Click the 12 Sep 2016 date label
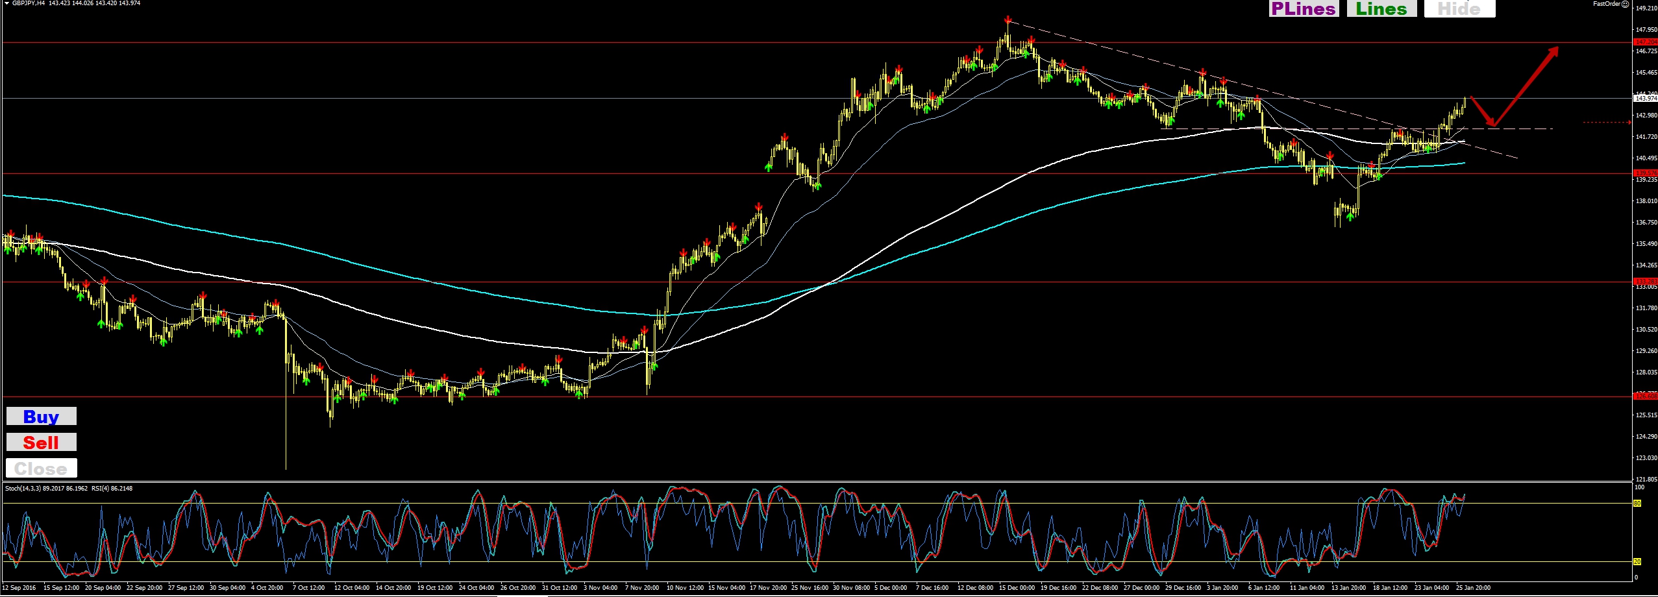Viewport: 1658px width, 597px height. [x=19, y=587]
